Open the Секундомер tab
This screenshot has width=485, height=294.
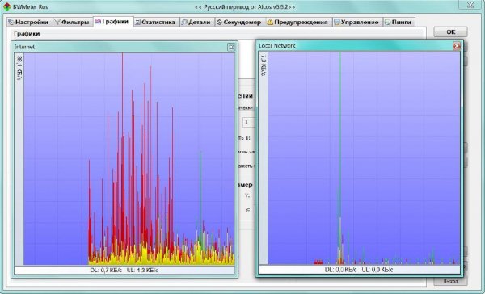pyautogui.click(x=239, y=23)
